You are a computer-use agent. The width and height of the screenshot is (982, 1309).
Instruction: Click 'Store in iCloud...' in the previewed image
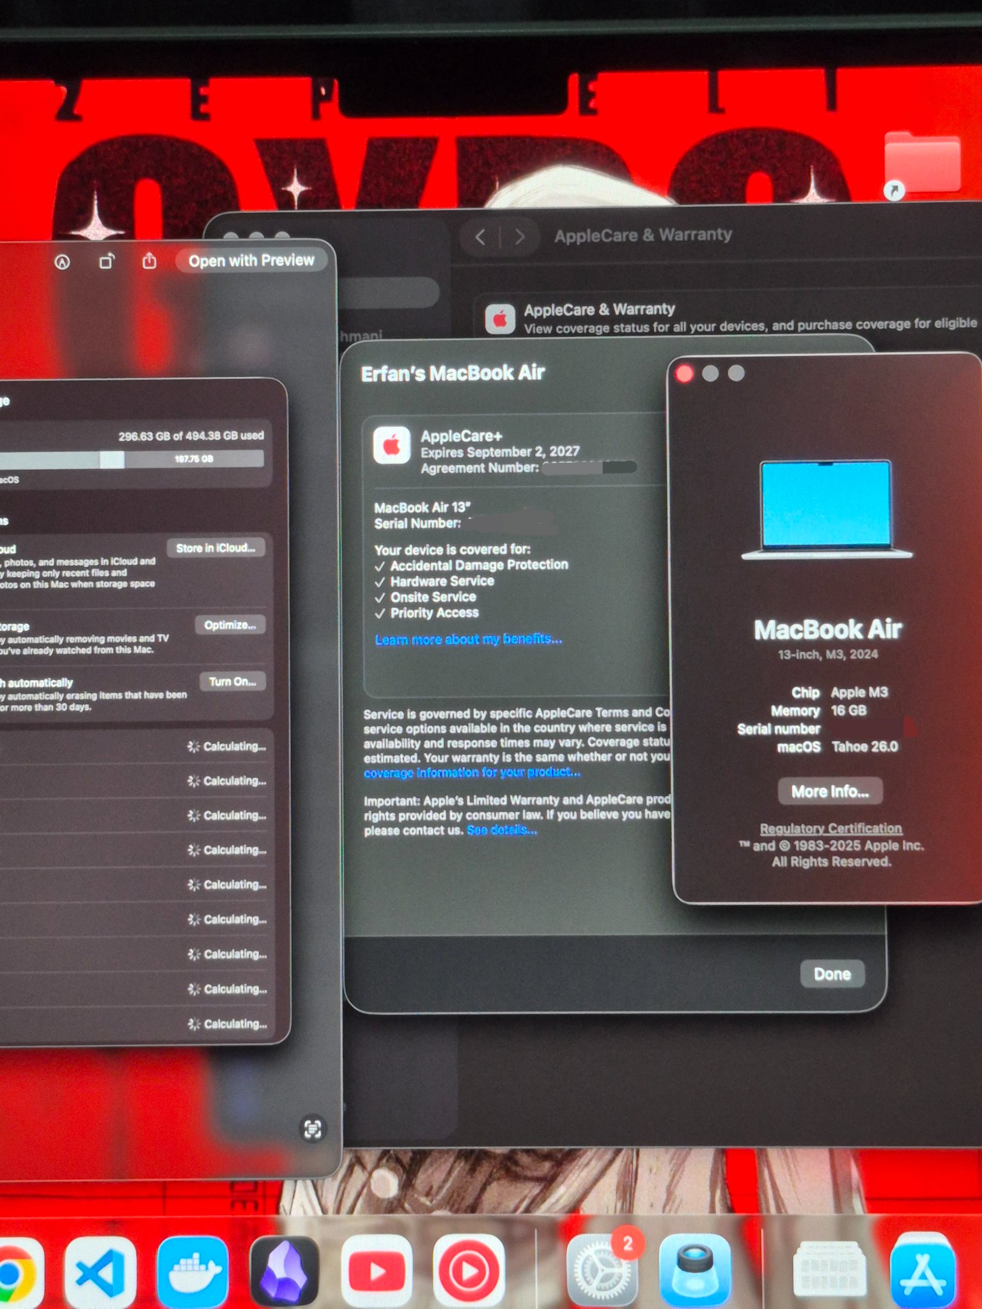pos(216,548)
